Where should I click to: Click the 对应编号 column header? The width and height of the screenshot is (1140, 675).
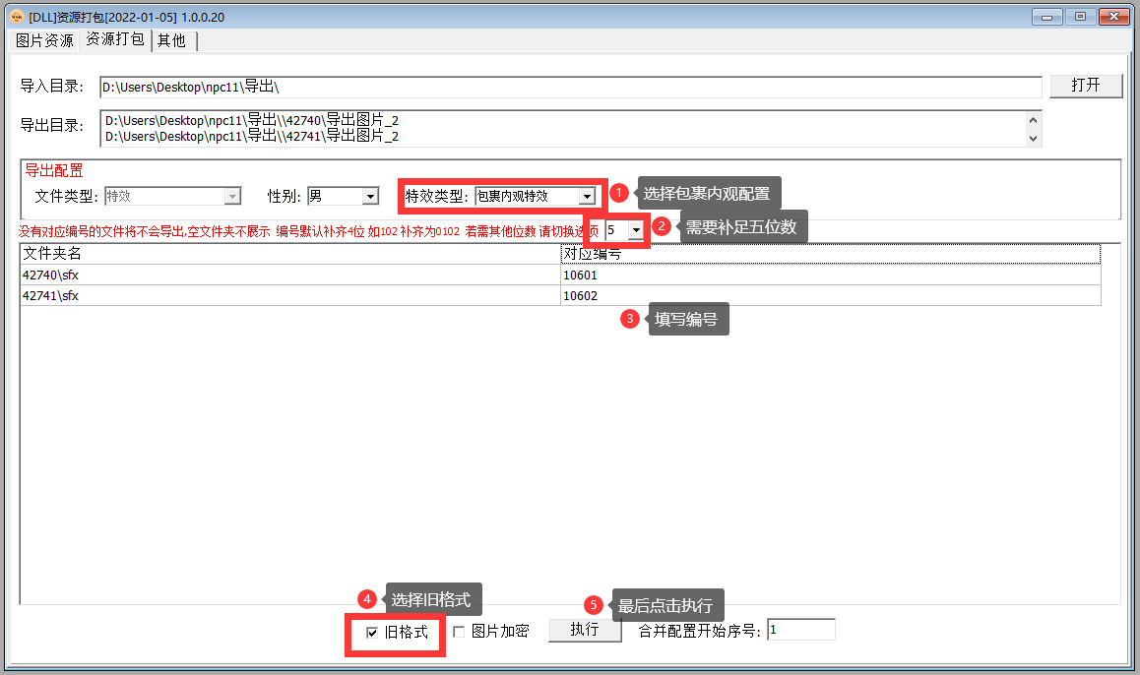pos(829,255)
